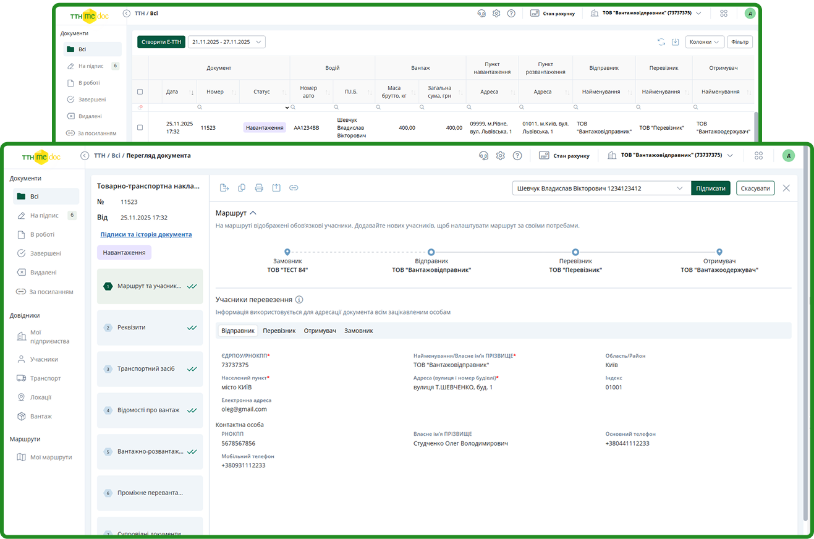Click the Створити Е-ТТН button
The width and height of the screenshot is (814, 539).
click(x=161, y=42)
